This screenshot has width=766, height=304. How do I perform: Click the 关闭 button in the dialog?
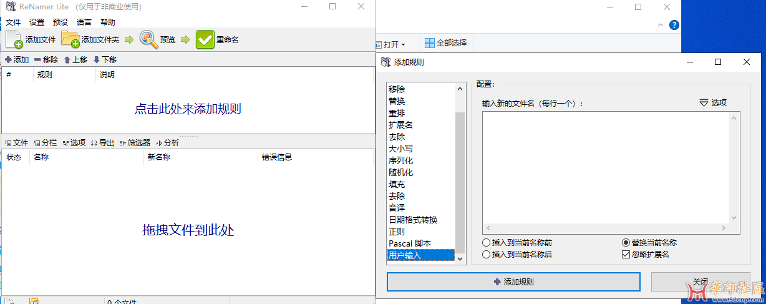(701, 282)
